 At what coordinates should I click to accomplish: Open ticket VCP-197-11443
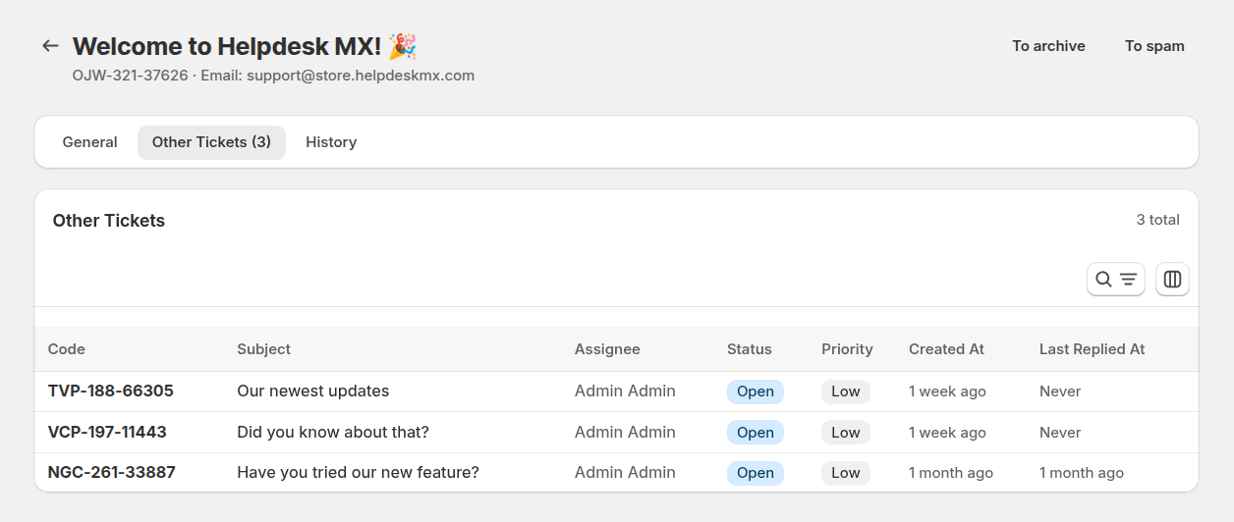pyautogui.click(x=107, y=433)
